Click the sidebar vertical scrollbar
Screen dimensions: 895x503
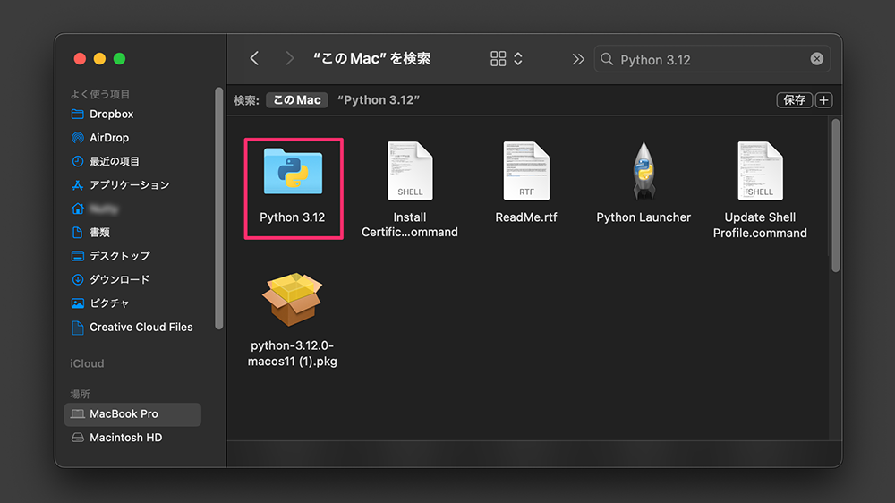(218, 209)
